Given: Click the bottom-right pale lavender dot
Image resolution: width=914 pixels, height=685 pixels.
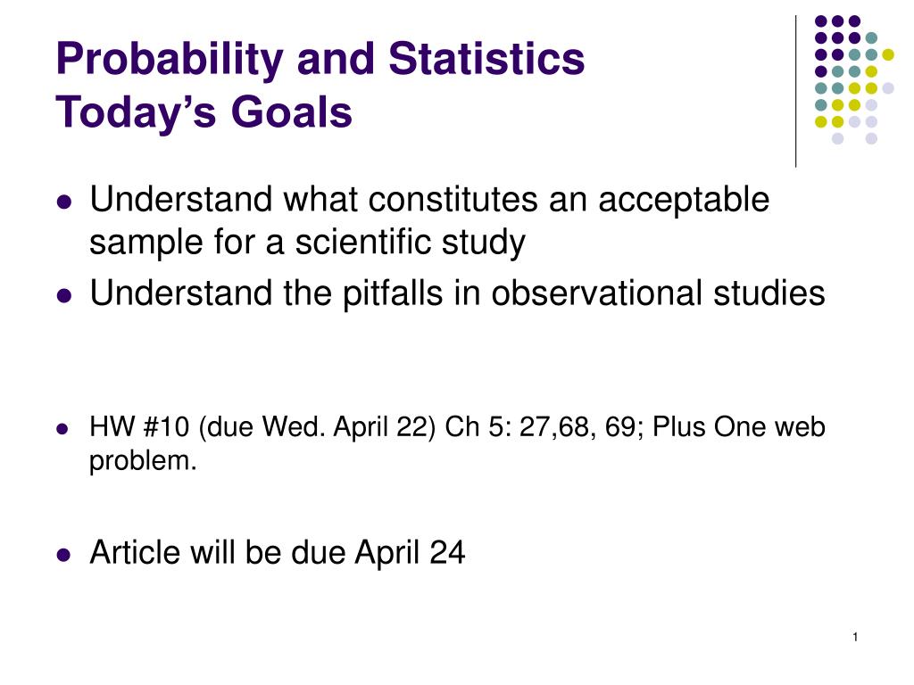Looking at the screenshot, I should coord(871,138).
